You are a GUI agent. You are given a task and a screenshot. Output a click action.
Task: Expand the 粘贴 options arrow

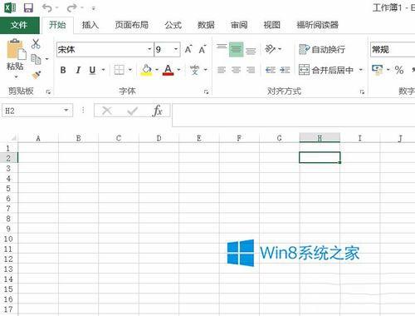point(16,77)
